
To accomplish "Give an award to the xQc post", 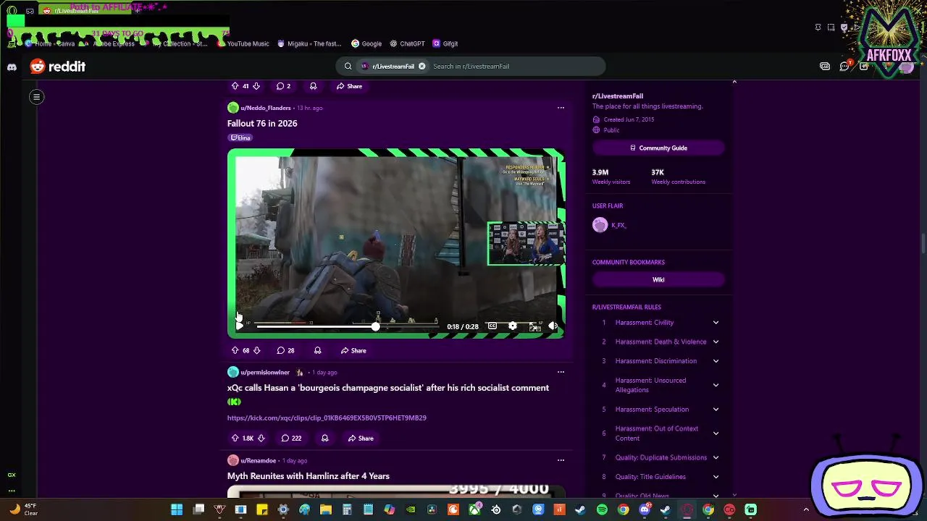I will pyautogui.click(x=324, y=438).
